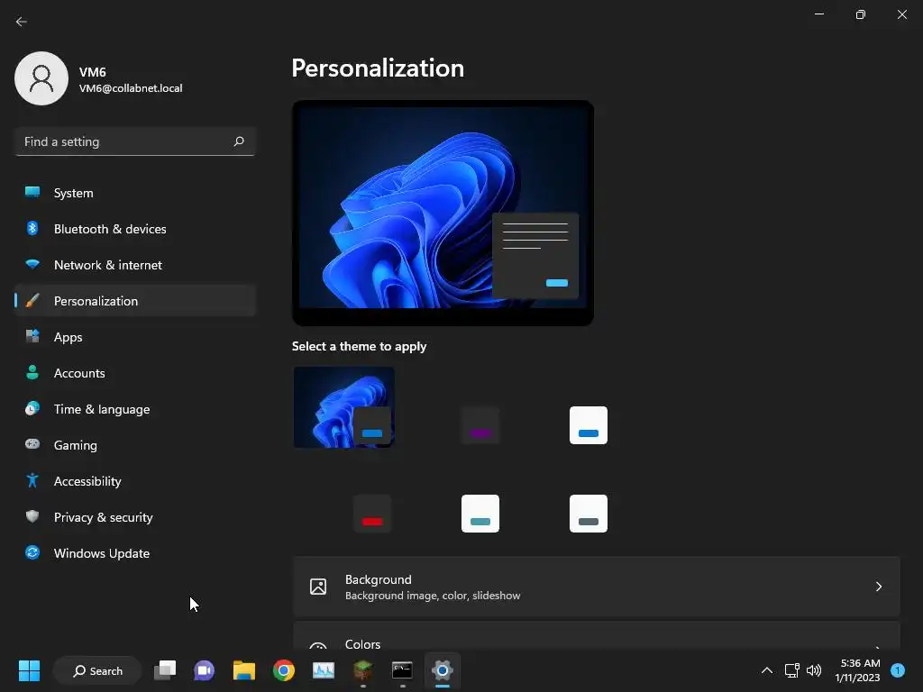Click the Accounts person icon in sidebar

(x=32, y=372)
